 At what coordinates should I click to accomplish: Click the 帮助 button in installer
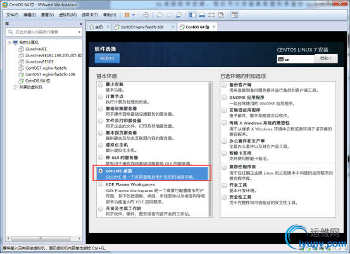326,58
